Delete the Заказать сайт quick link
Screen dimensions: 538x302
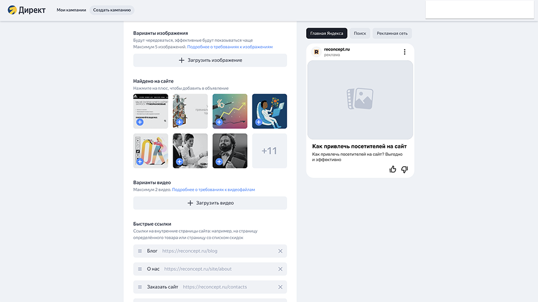(x=280, y=287)
